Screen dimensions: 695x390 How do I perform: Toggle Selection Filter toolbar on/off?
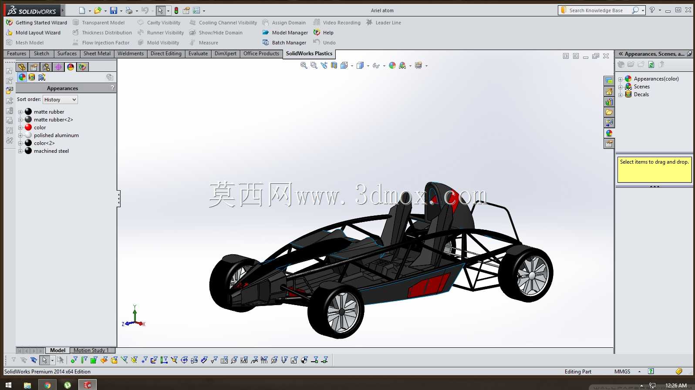(x=13, y=360)
